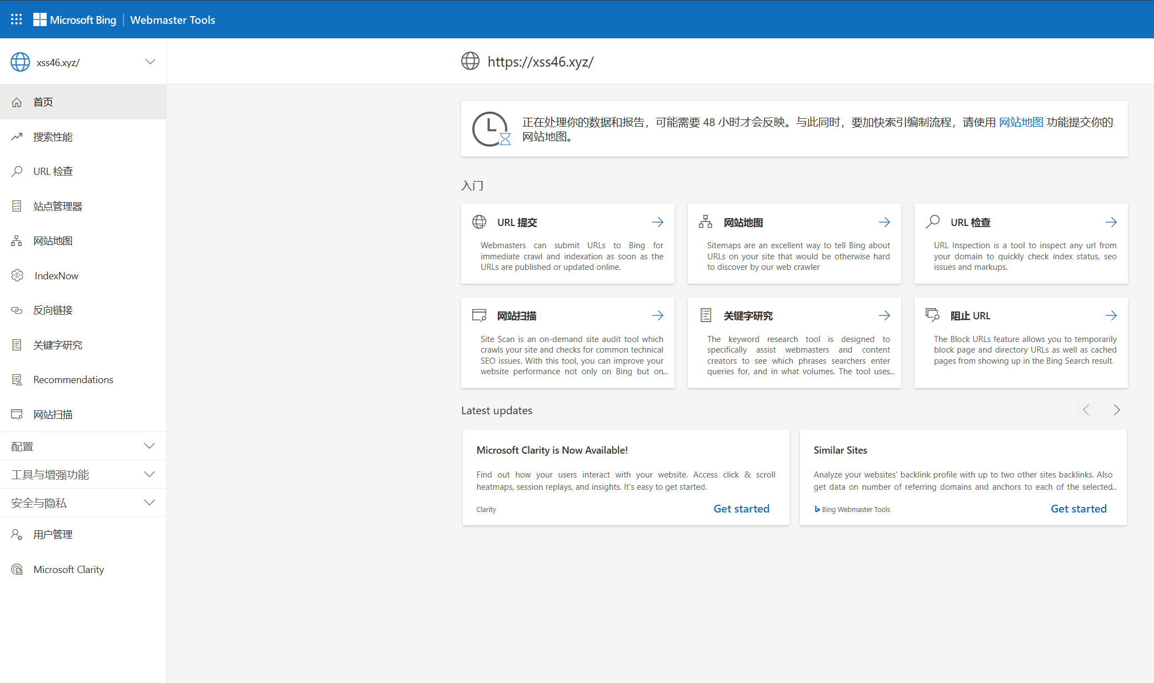The width and height of the screenshot is (1154, 683).
Task: Expand the 工具与增强功能 section
Action: 83,474
